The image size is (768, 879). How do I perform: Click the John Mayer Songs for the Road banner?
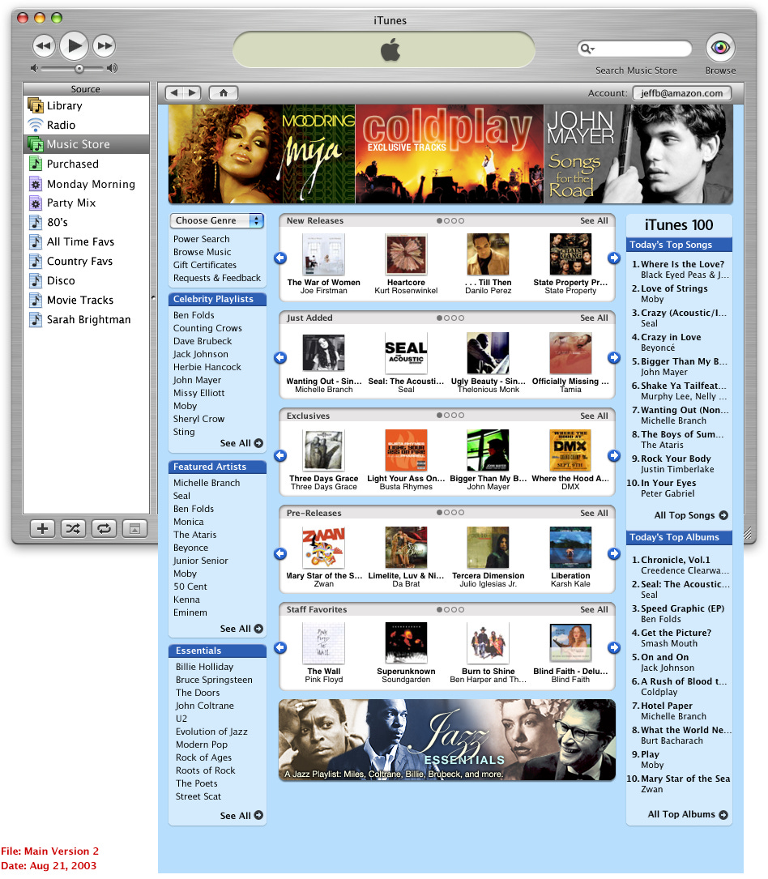(x=638, y=154)
